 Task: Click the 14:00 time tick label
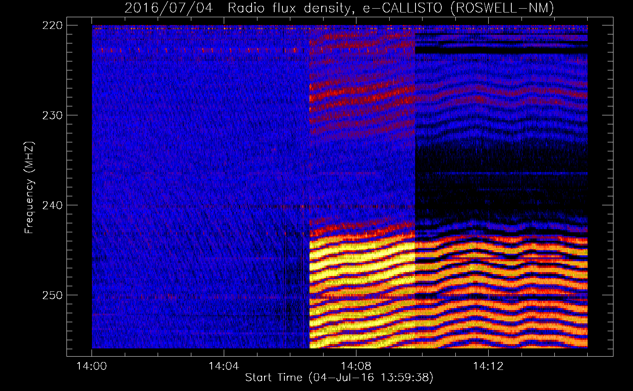(x=92, y=366)
